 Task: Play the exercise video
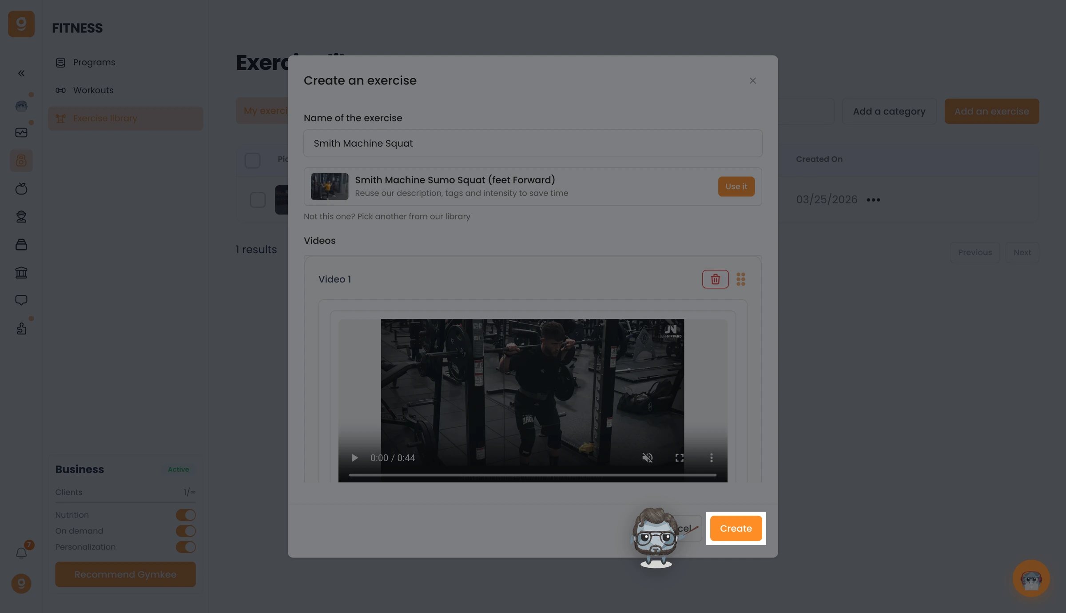coord(354,458)
